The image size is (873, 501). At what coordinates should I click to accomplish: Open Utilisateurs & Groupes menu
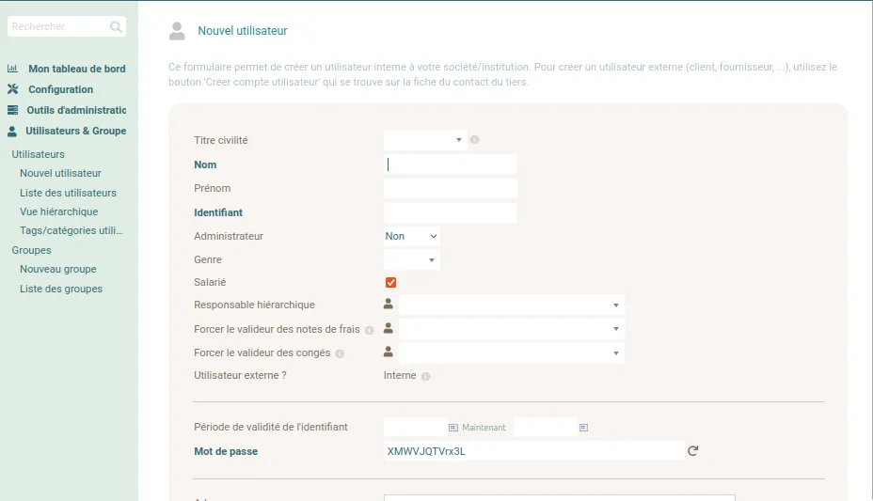pos(75,132)
